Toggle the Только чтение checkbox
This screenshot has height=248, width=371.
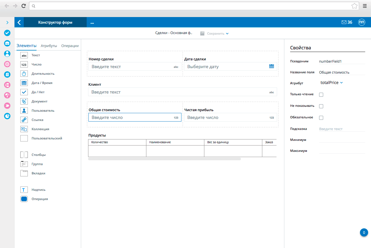[x=321, y=95]
